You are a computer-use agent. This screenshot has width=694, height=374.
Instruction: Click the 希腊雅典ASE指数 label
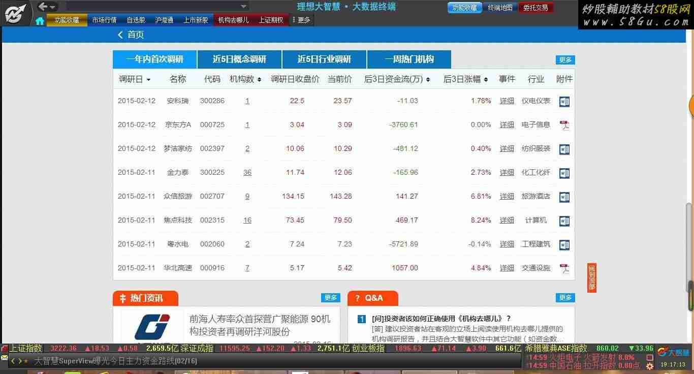556,349
